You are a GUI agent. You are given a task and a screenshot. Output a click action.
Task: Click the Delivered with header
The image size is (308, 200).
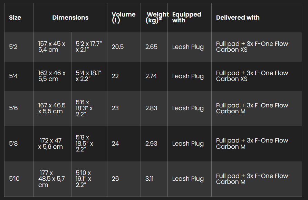238,18
